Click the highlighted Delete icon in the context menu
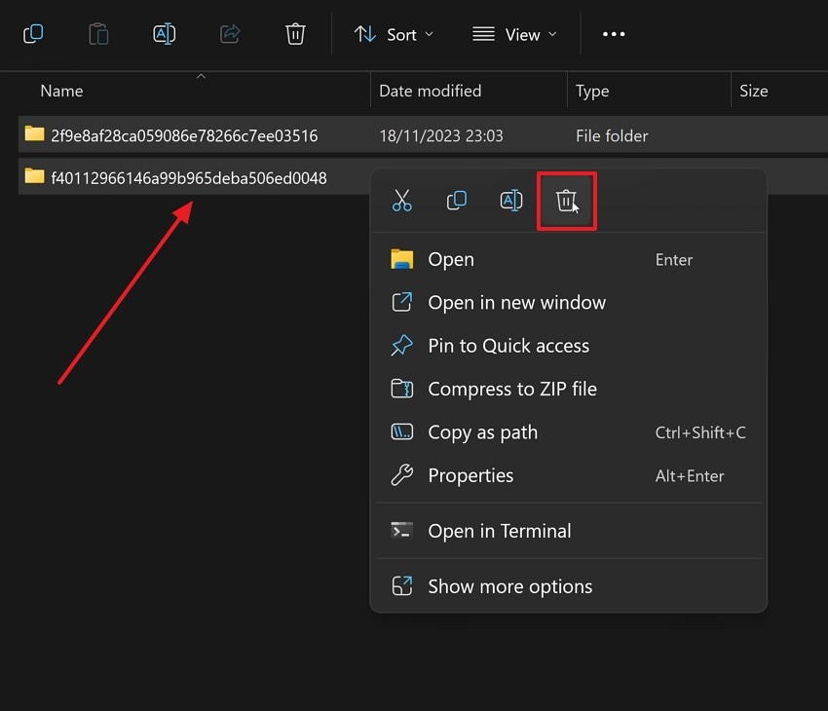 click(566, 201)
